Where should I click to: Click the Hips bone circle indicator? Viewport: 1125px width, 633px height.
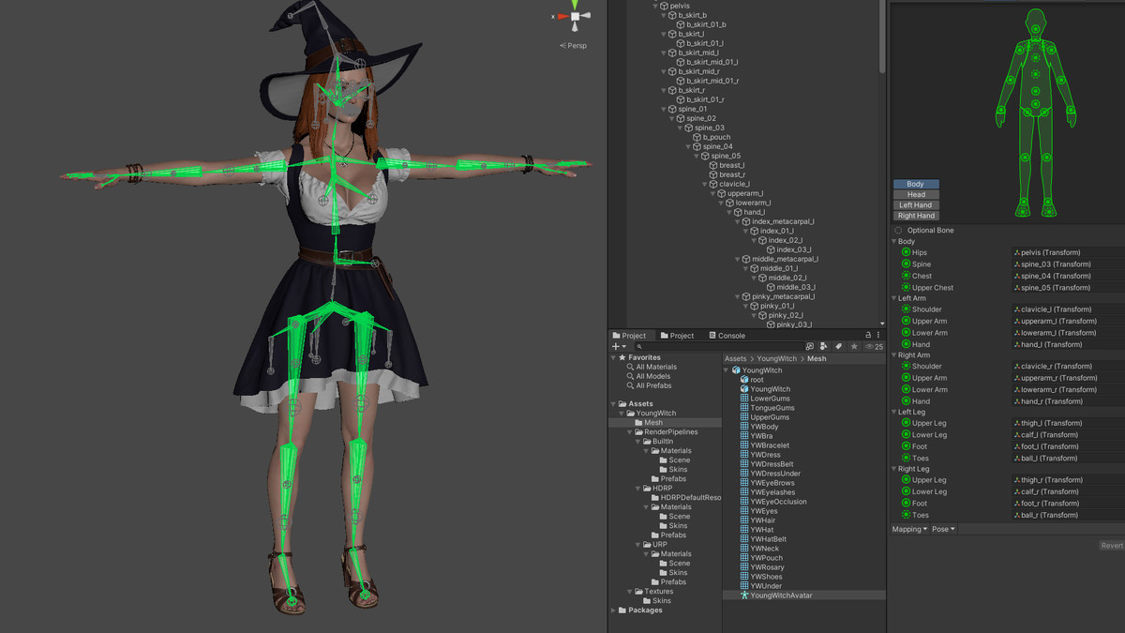point(906,252)
